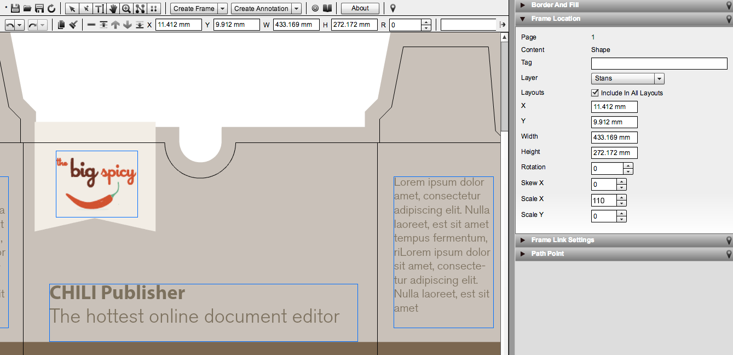Click the undo arrow icon

tap(10, 25)
